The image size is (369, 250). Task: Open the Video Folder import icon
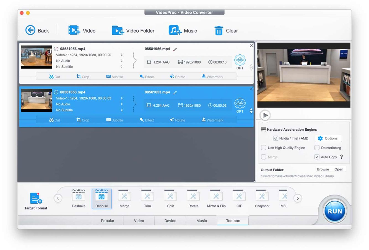[x=118, y=30]
